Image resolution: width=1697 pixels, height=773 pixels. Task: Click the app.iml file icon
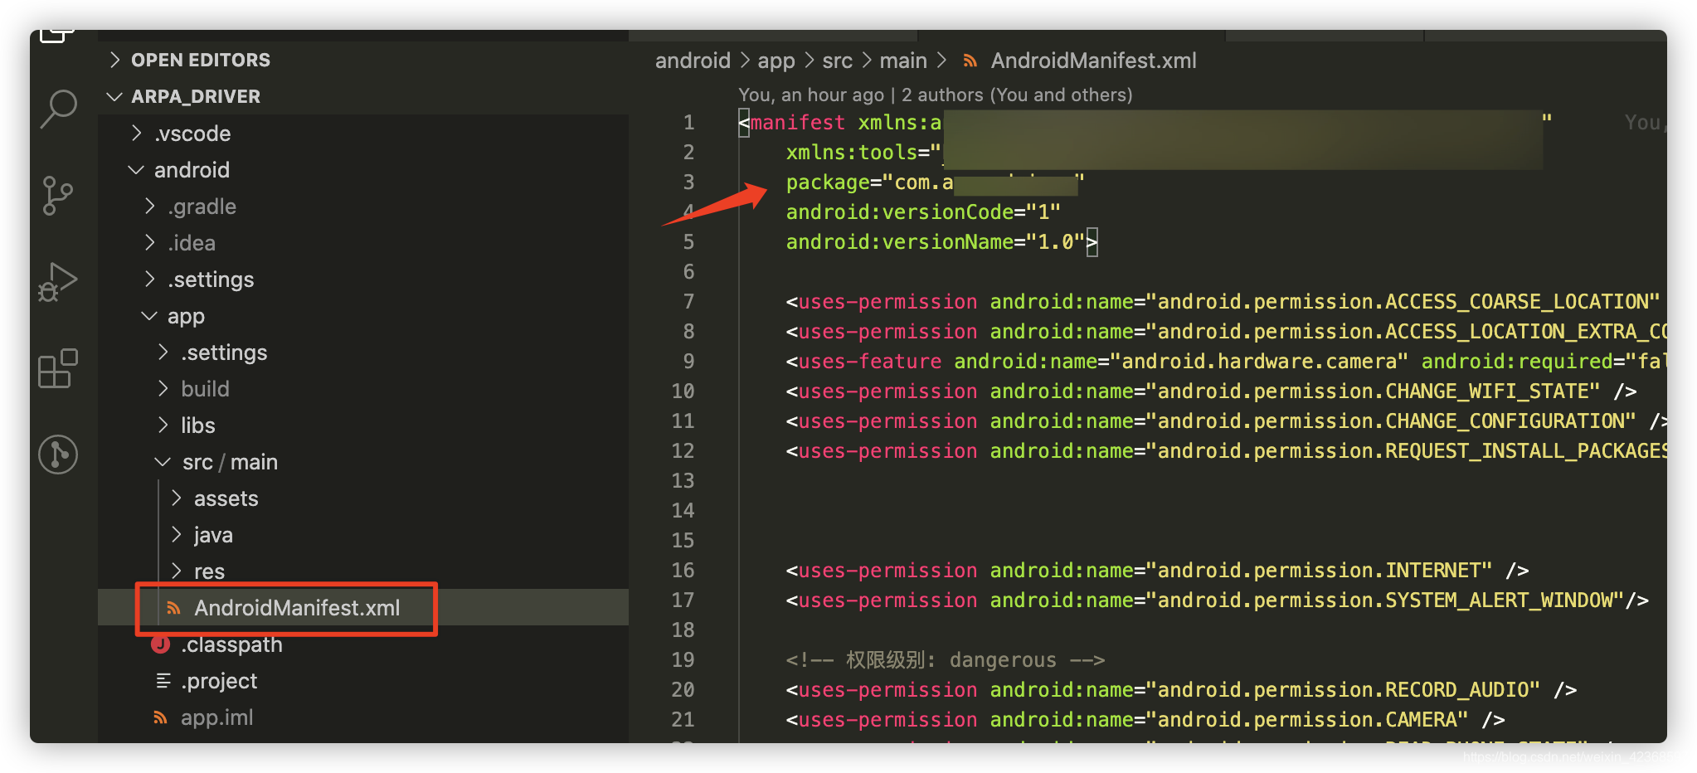[x=161, y=717]
